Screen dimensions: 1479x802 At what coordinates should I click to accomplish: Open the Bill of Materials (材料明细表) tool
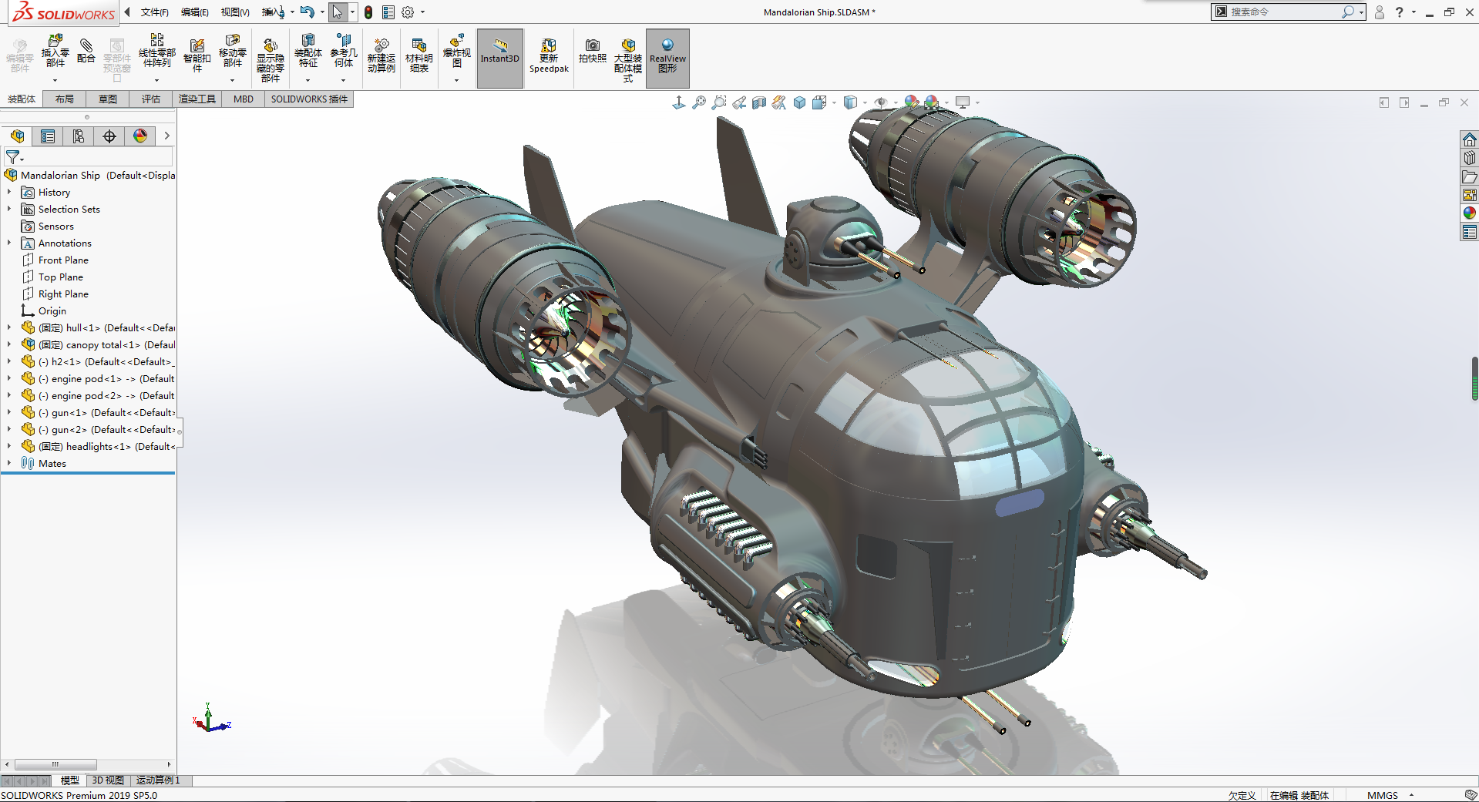418,55
